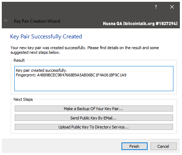Click the 'Key pair created successfully.' line
Screen dimensions: 182x155
41,70
